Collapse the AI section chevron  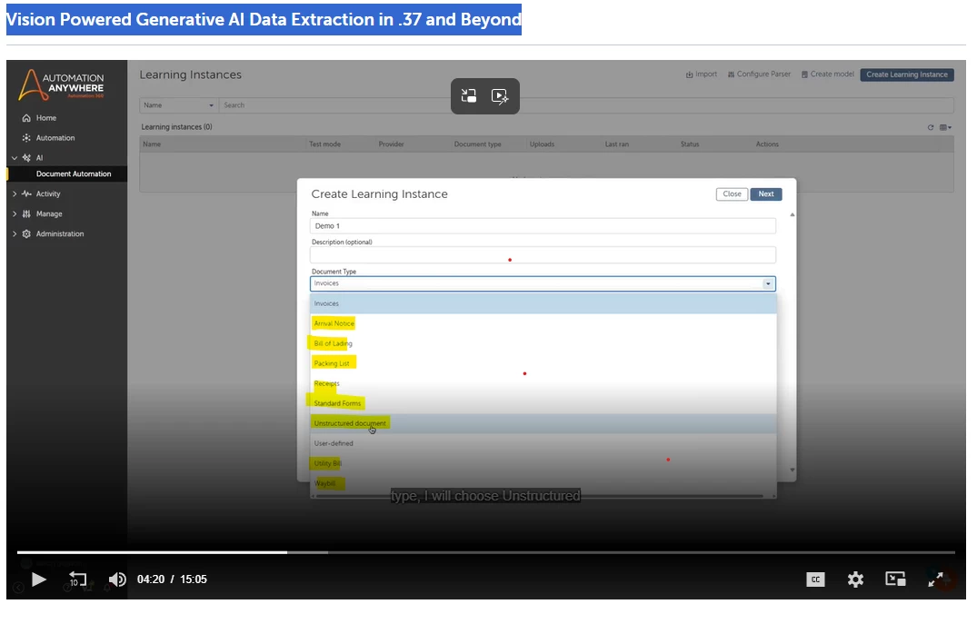15,157
